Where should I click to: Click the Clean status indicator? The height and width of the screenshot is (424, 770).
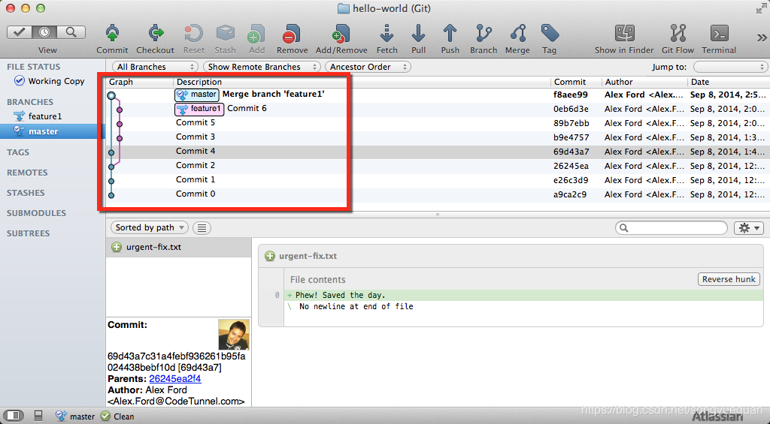point(117,416)
